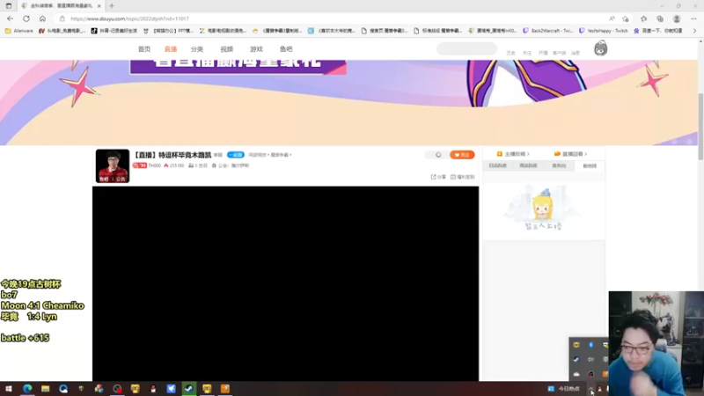Screen dimensions: 704x396
Task: Collapse the system tray overflow arrow
Action: [590, 389]
